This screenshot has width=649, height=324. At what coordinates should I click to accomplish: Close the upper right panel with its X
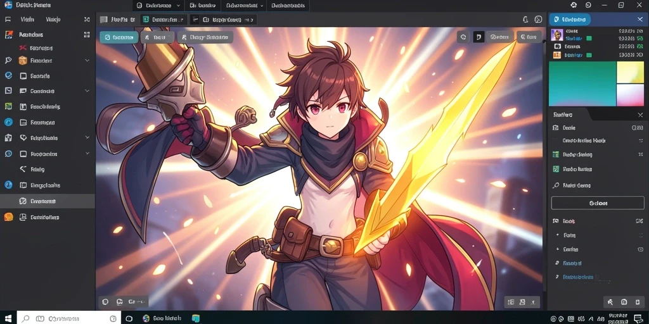tap(640, 20)
